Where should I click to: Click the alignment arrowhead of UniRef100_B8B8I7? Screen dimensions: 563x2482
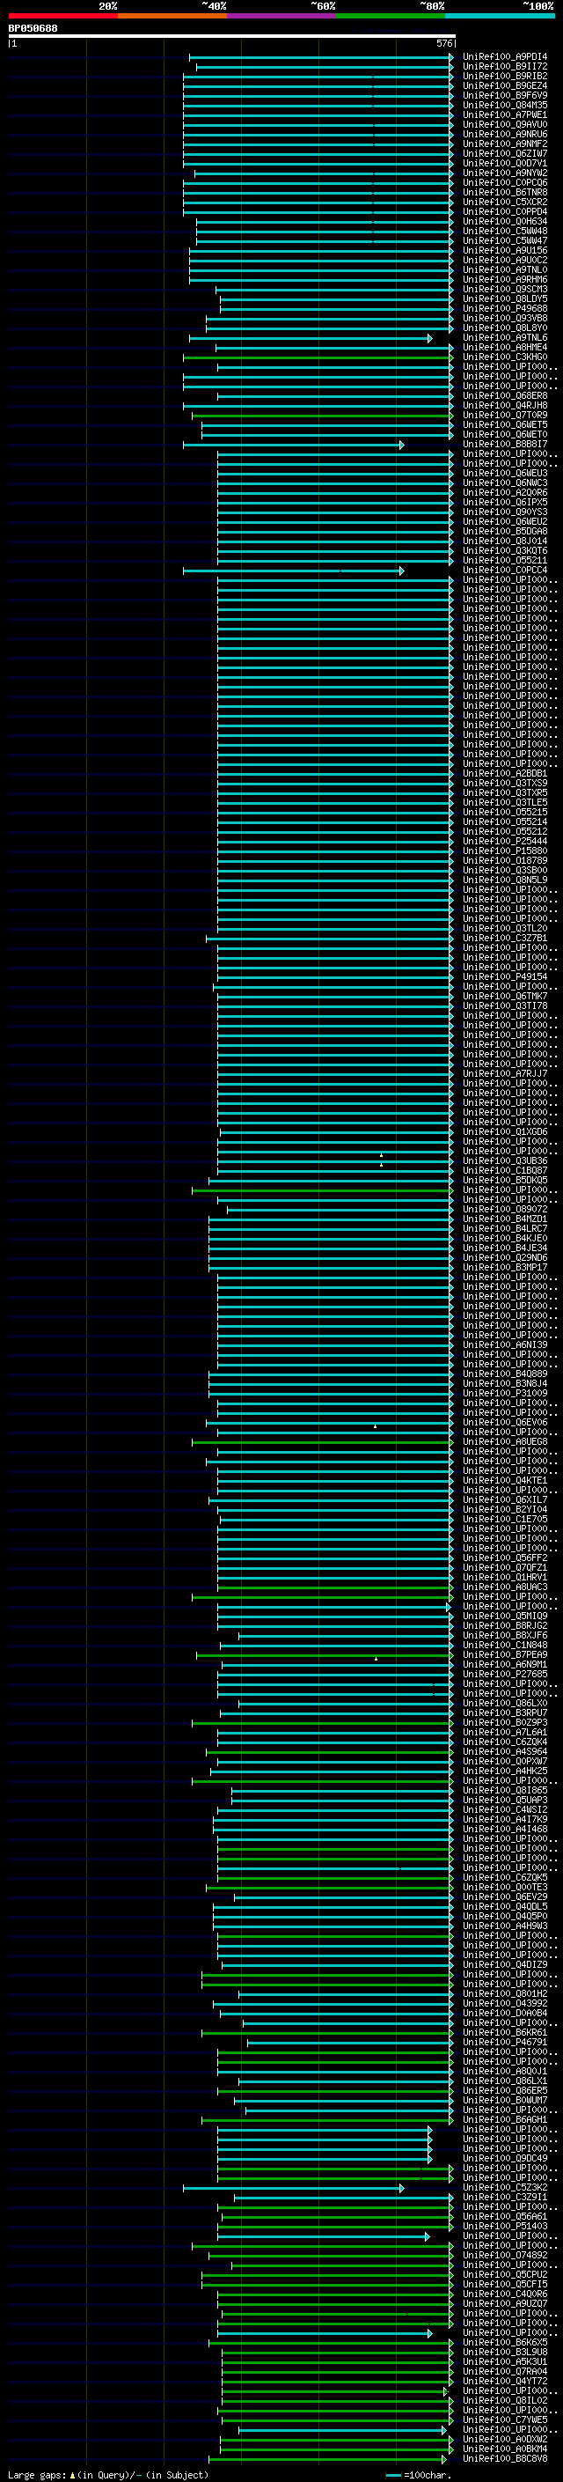pyautogui.click(x=401, y=446)
